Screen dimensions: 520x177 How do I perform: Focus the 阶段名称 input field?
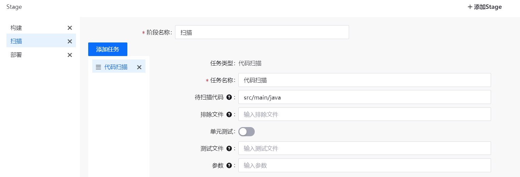tap(262, 32)
